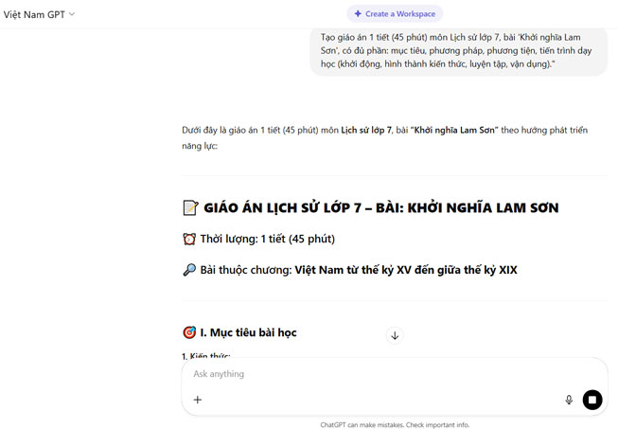
Task: Click the GIÁO ÁN LỊCH SỬ LỚP 7 heading
Action: pyautogui.click(x=380, y=208)
